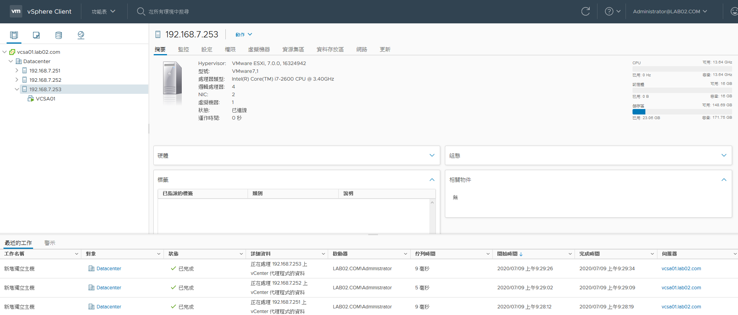738x315 pixels.
Task: Click the global search magnifier icon
Action: (x=141, y=11)
